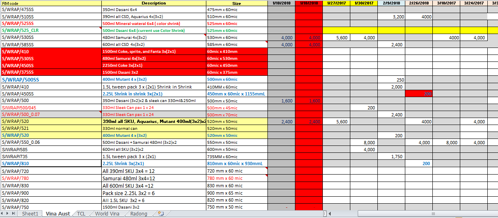
Task: Select 500ml Mineral wateral 6x4 description
Action: tap(154, 23)
